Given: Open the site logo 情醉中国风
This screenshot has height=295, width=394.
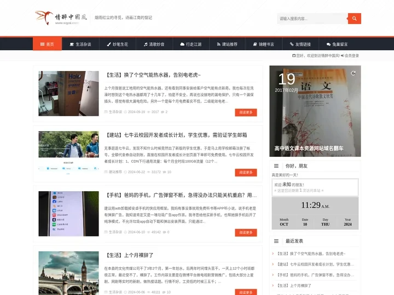Looking at the screenshot, I should click(61, 17).
